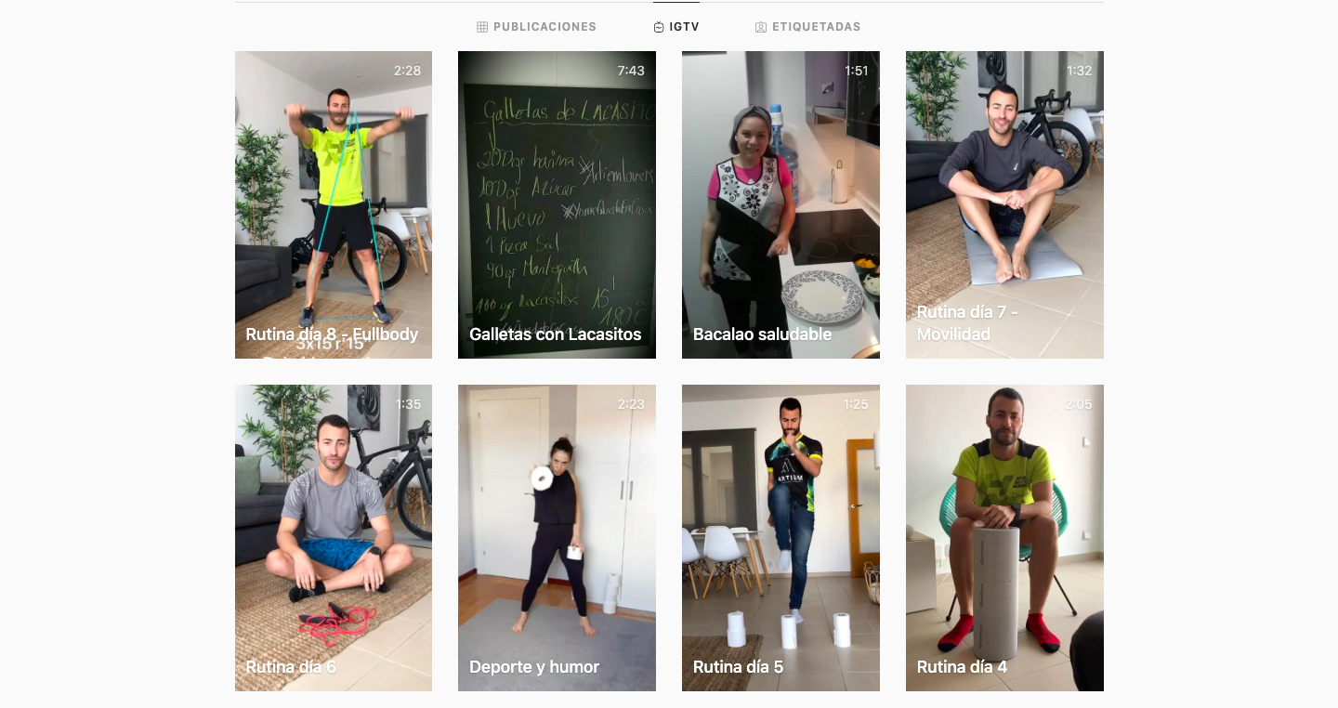The image size is (1338, 708).
Task: Open the Rutina día 6 video thumbnail
Action: 334,538
